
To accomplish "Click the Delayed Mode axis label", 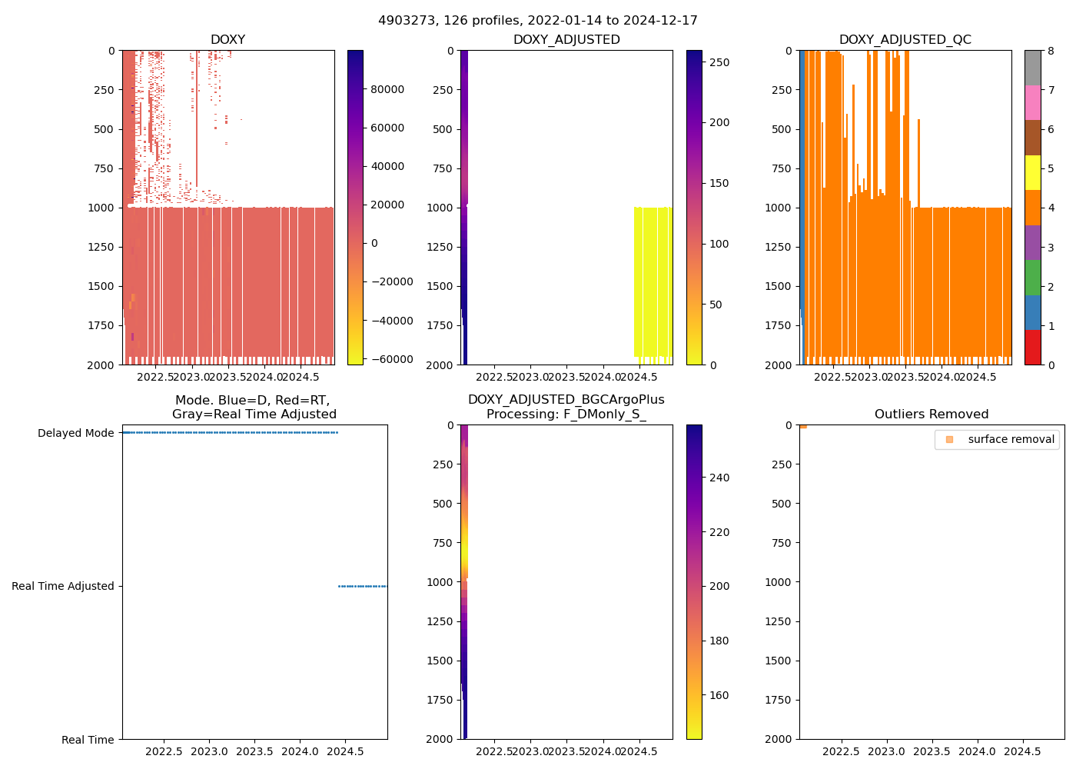I will click(75, 433).
